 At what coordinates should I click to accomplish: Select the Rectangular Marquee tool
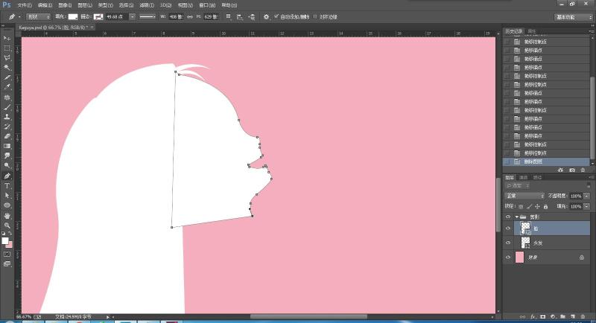pyautogui.click(x=7, y=48)
